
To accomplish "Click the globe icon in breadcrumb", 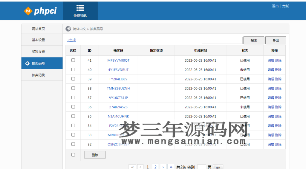I will tap(68, 29).
